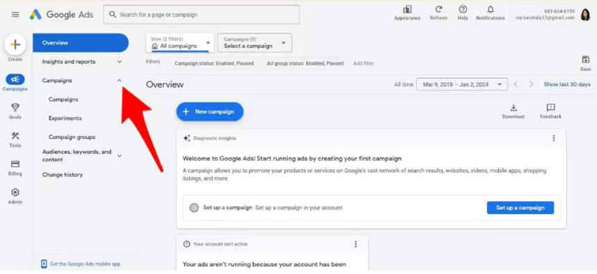Expand Audiences, keywords, and content

click(119, 156)
